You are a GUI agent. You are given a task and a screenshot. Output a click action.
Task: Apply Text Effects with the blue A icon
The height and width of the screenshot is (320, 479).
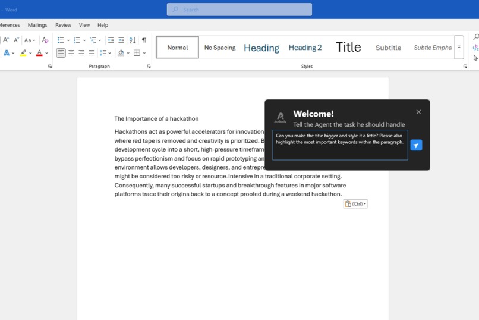pos(7,53)
